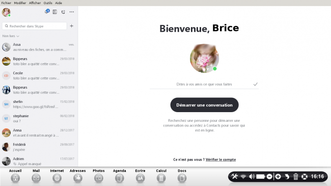Open the Docs launcher icon
The height and width of the screenshot is (186, 331).
(182, 178)
